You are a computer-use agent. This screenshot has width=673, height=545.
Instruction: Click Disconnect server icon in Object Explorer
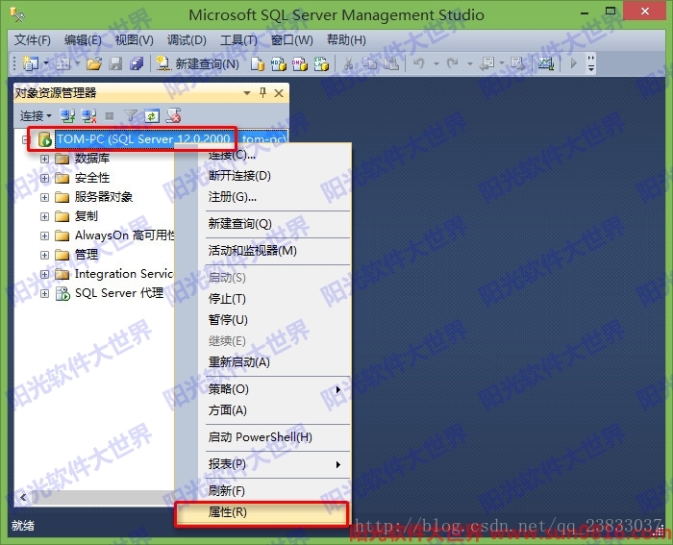[x=88, y=116]
